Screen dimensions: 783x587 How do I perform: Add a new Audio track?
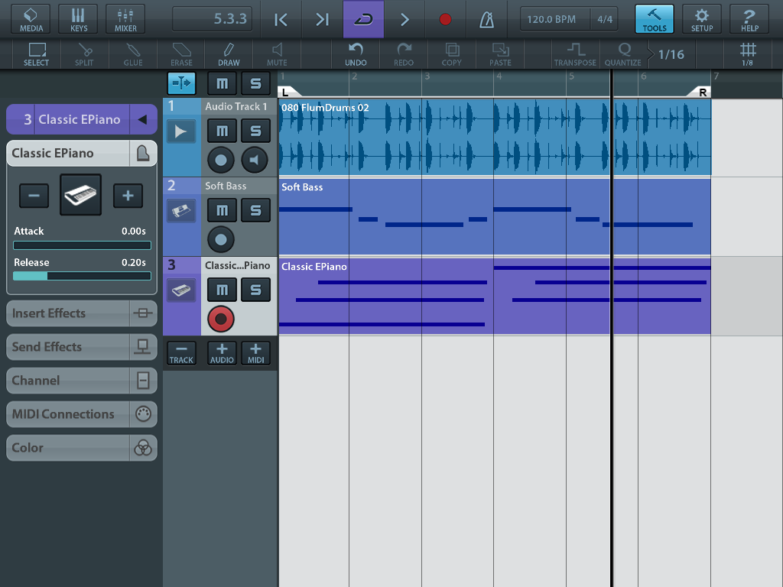[222, 353]
